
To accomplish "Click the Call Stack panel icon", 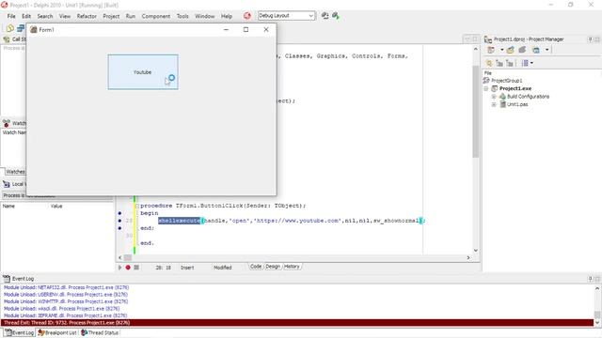I will [x=7, y=39].
